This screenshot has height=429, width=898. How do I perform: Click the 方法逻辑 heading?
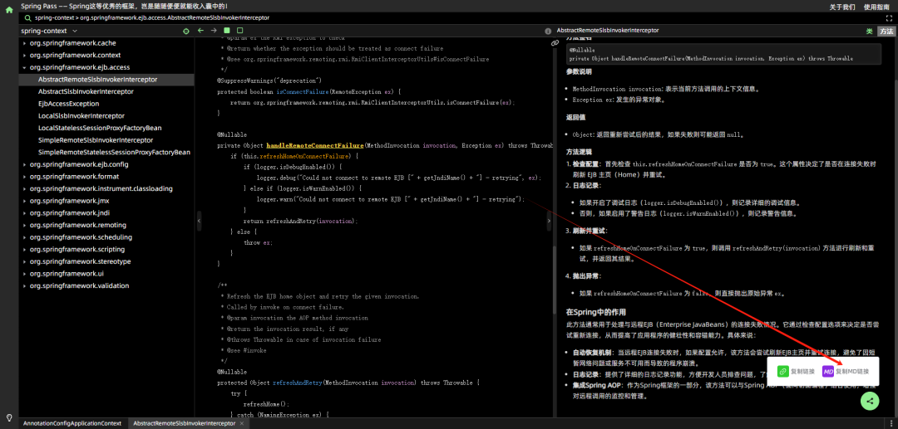click(x=579, y=152)
